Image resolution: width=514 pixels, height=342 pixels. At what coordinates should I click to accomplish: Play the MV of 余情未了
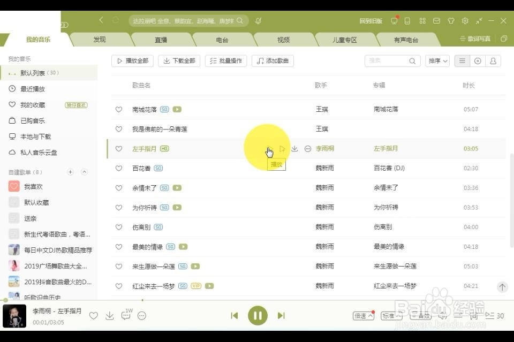(x=177, y=188)
